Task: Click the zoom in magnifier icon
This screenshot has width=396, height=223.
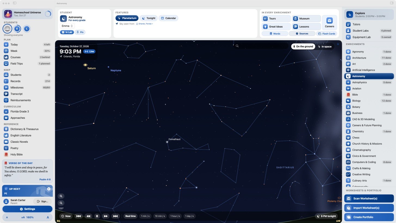Action: pyautogui.click(x=61, y=196)
